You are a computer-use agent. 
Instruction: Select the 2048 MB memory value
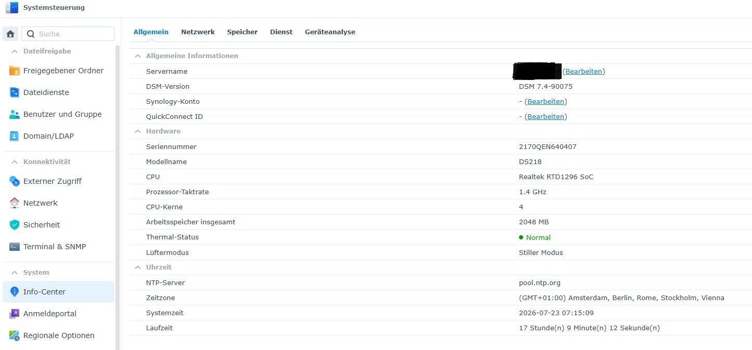pyautogui.click(x=534, y=222)
